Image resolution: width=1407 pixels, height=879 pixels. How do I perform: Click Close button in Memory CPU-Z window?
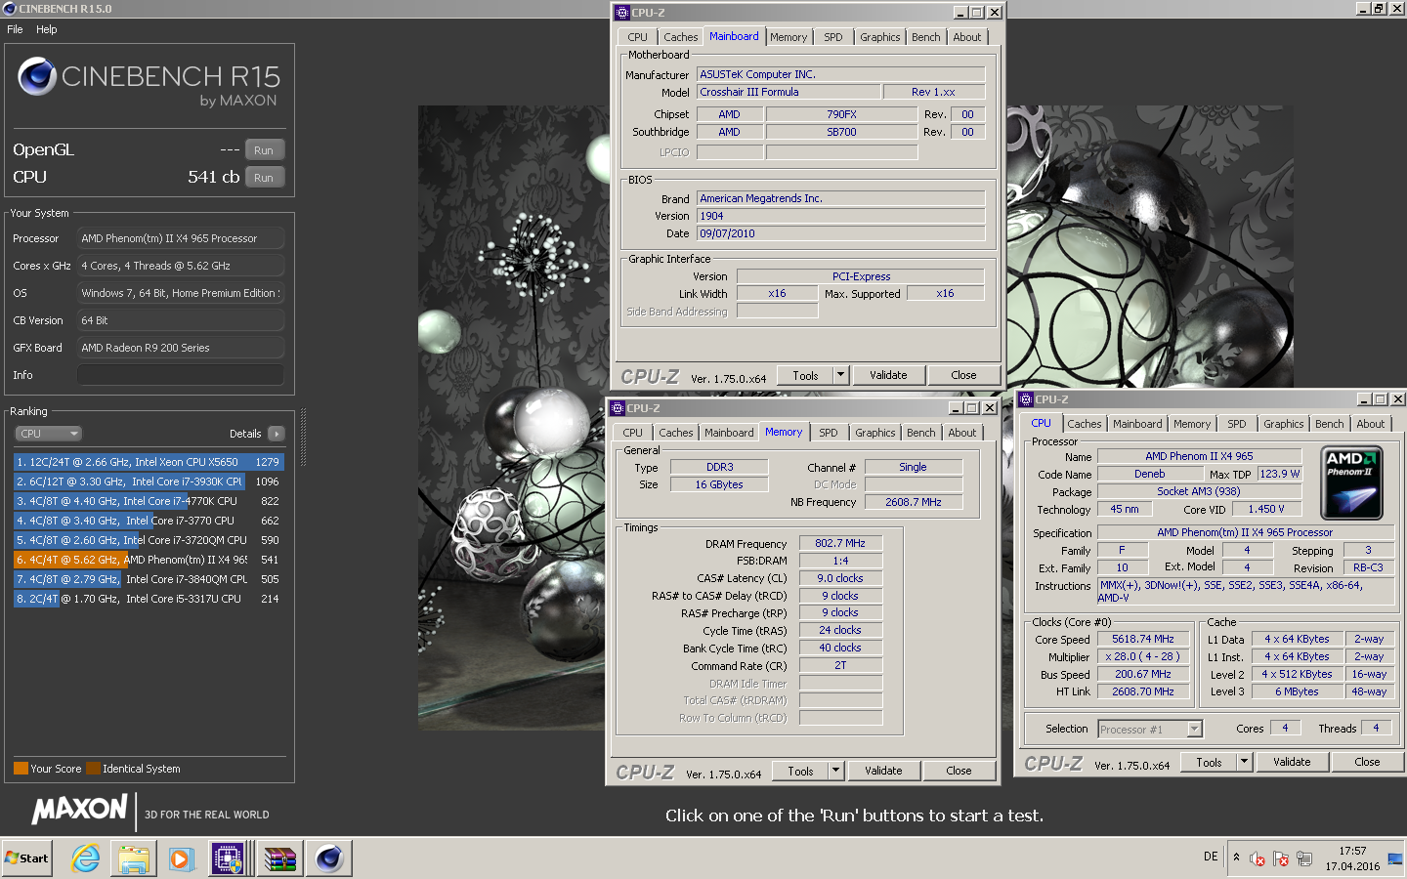pyautogui.click(x=959, y=771)
